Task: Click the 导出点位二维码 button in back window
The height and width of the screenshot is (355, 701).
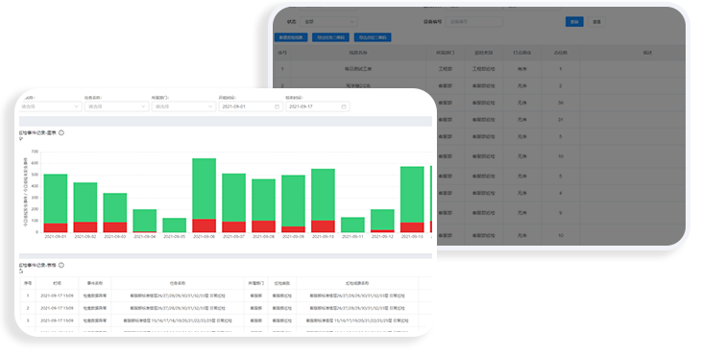Action: point(373,37)
